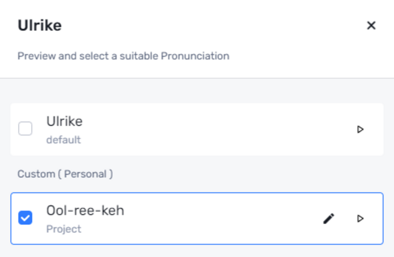The width and height of the screenshot is (394, 257).
Task: Click the 'Preview and select a suitable Pronunciation' subtitle
Action: 123,56
